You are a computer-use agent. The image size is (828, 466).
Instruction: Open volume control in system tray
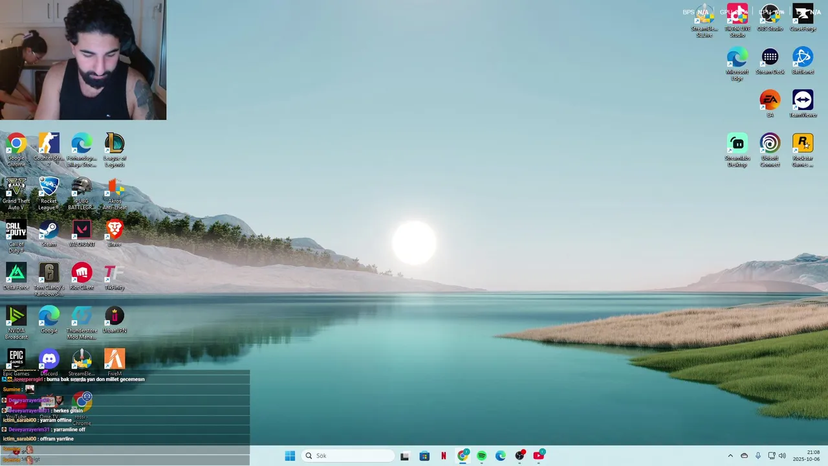coord(782,456)
